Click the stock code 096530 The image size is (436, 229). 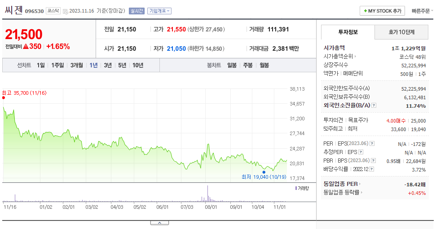tap(35, 11)
